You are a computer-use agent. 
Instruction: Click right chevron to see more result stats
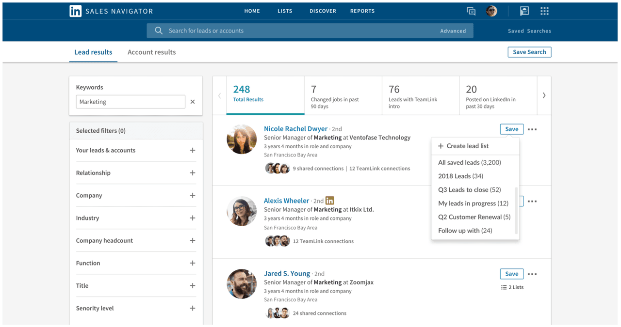[544, 95]
